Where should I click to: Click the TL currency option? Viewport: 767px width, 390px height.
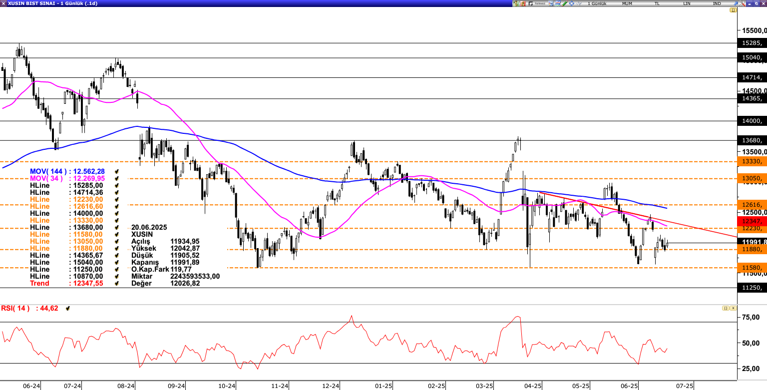[657, 3]
